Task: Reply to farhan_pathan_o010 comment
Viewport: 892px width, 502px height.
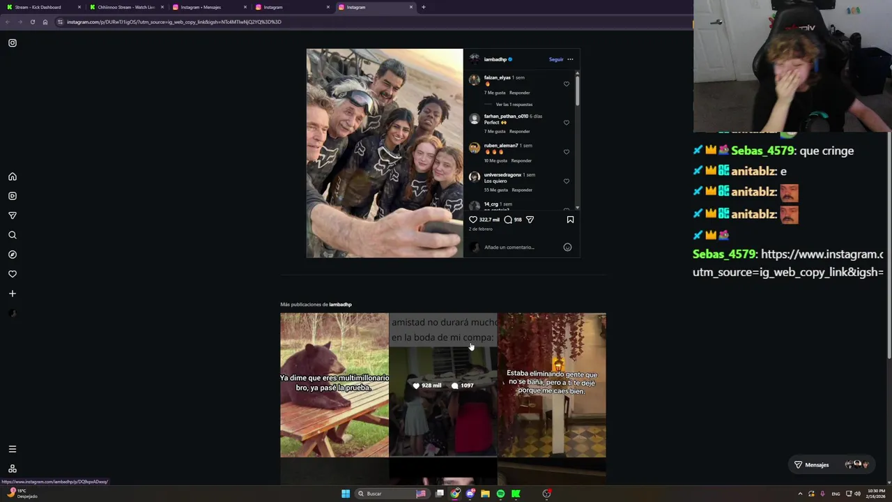Action: coord(520,131)
